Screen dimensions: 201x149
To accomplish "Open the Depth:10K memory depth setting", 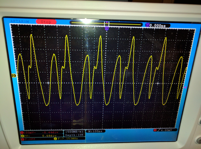I will (74, 135).
